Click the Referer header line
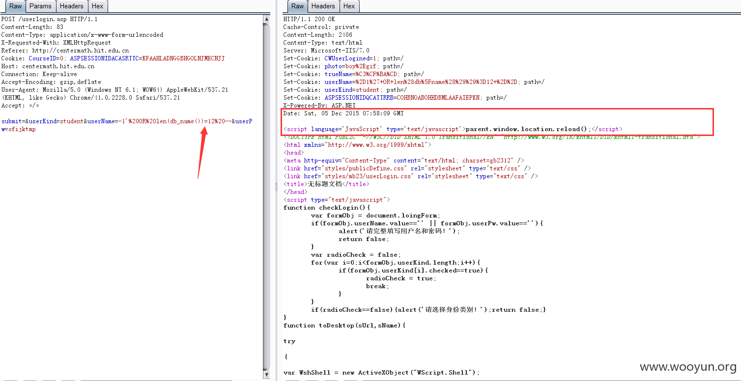 coord(65,51)
